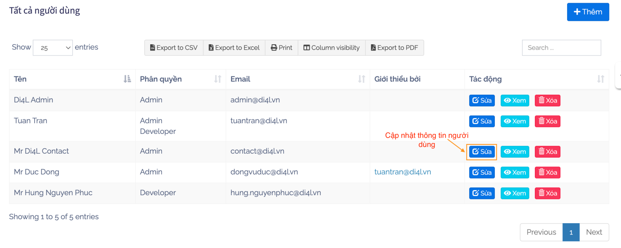Click the Search input field

point(561,48)
